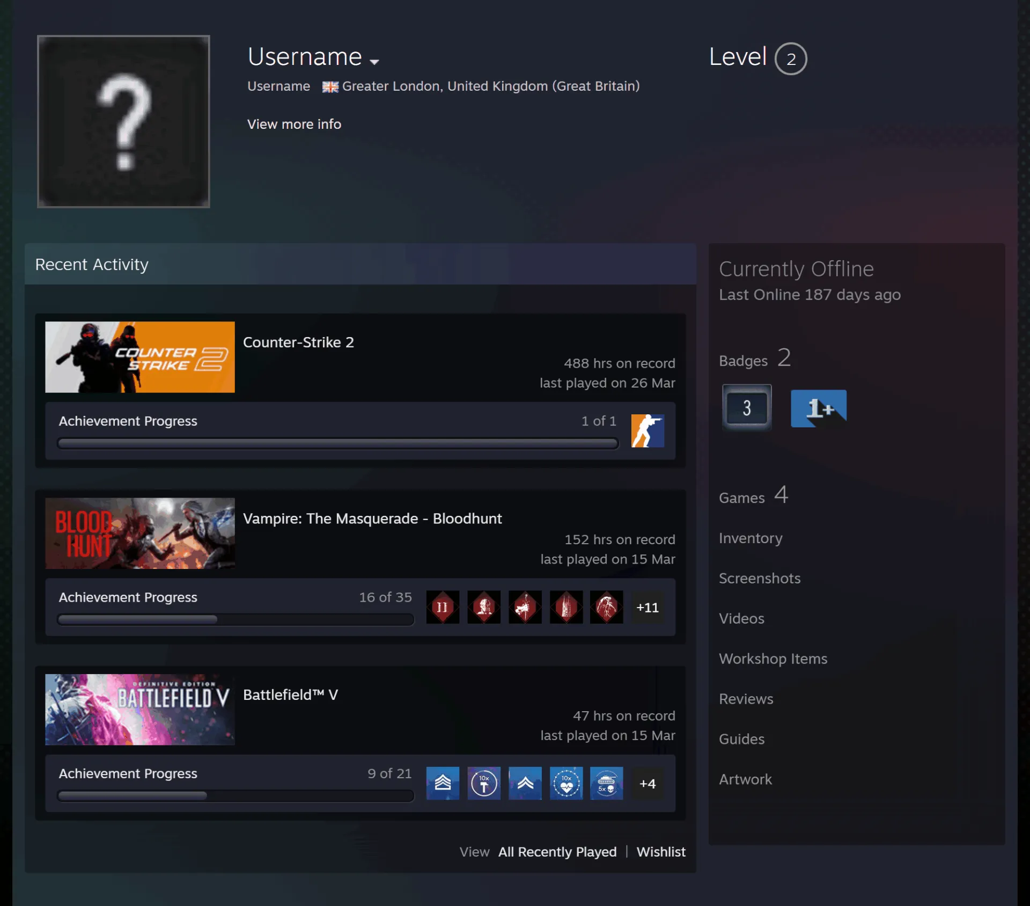Click third Bloodhunt achievement icon
Image resolution: width=1030 pixels, height=906 pixels.
pyautogui.click(x=525, y=607)
